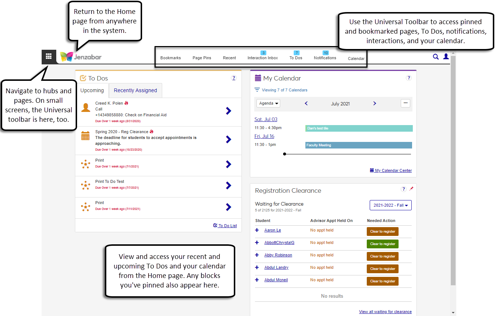The height and width of the screenshot is (316, 495).
Task: Open Bookmarks in the Universal Toolbar
Action: tap(171, 58)
